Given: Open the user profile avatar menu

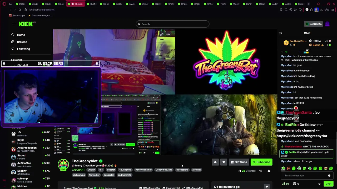Looking at the screenshot, I should pyautogui.click(x=327, y=24).
